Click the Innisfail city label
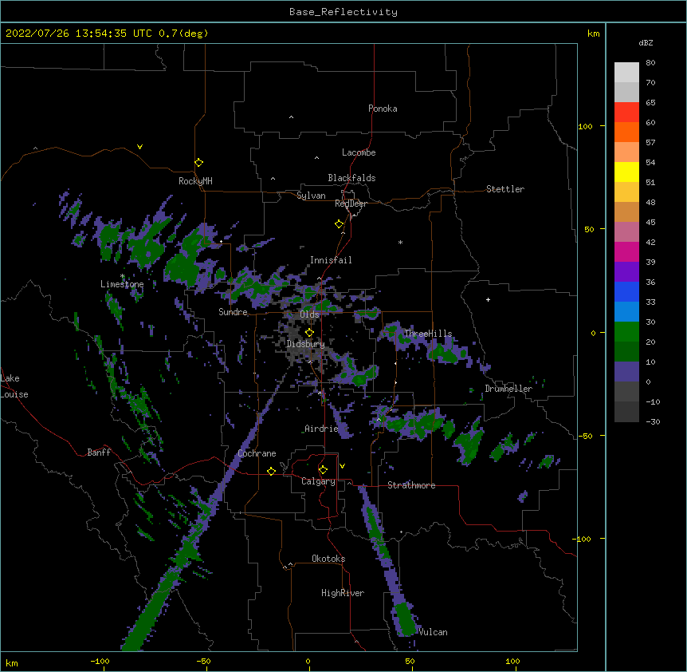Image resolution: width=687 pixels, height=672 pixels. click(x=331, y=260)
